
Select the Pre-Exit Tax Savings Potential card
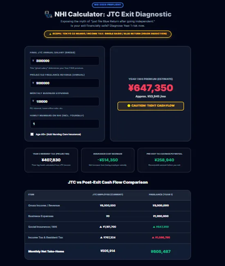coord(164,160)
